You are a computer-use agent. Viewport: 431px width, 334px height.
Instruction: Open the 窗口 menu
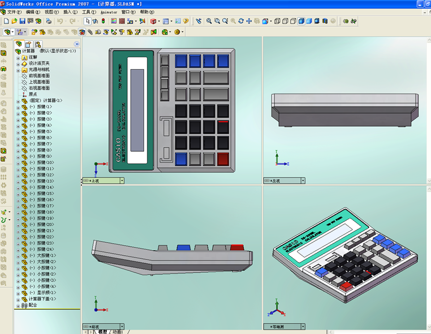tap(128, 12)
